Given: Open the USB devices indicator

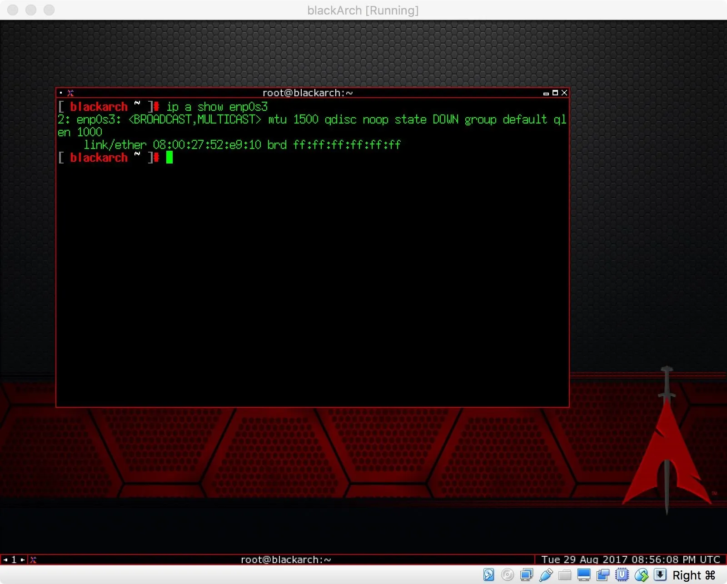Looking at the screenshot, I should pos(546,575).
